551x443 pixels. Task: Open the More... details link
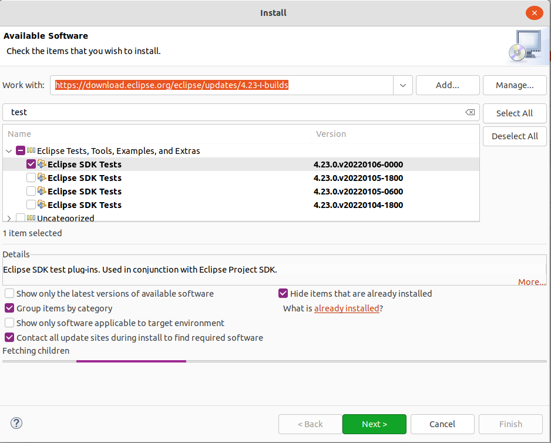[532, 282]
